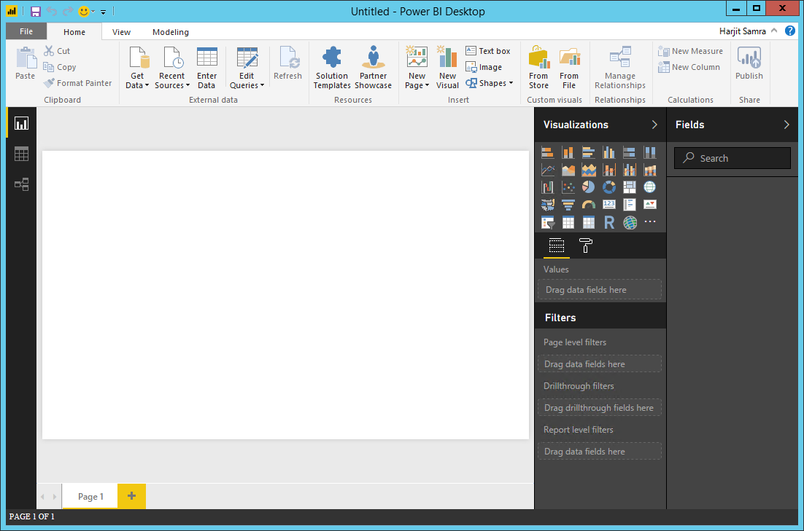
Task: Select the Slicer visualization
Action: coord(547,222)
